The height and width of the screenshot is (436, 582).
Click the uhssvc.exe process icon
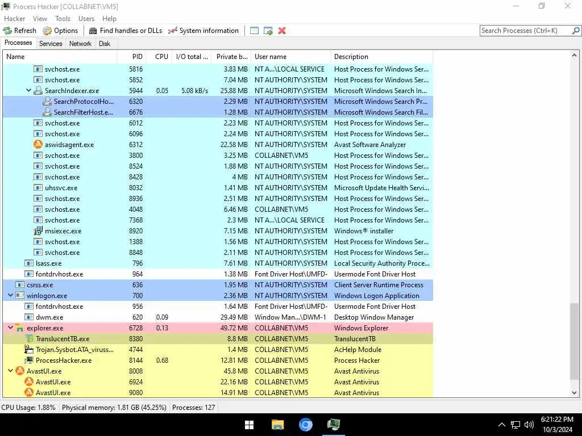click(x=38, y=187)
